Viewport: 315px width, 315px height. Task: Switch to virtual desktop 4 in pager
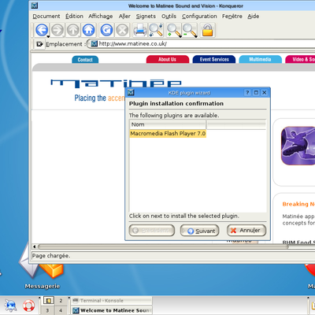pyautogui.click(x=61, y=310)
